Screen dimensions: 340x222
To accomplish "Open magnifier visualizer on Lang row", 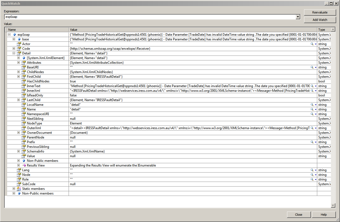I will coord(312,170).
